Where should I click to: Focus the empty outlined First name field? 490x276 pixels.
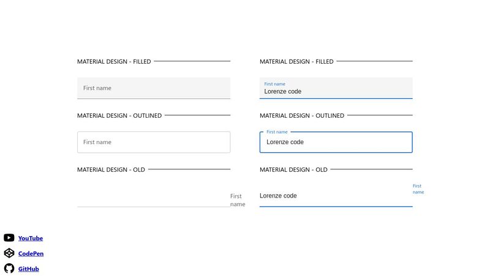[153, 142]
